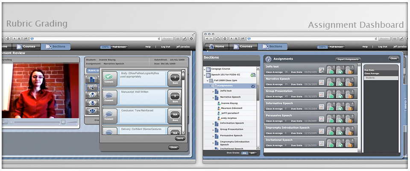Open Comment for Conclusion: Tone Reinforced row
This screenshot has height=171, width=410.
(x=110, y=116)
